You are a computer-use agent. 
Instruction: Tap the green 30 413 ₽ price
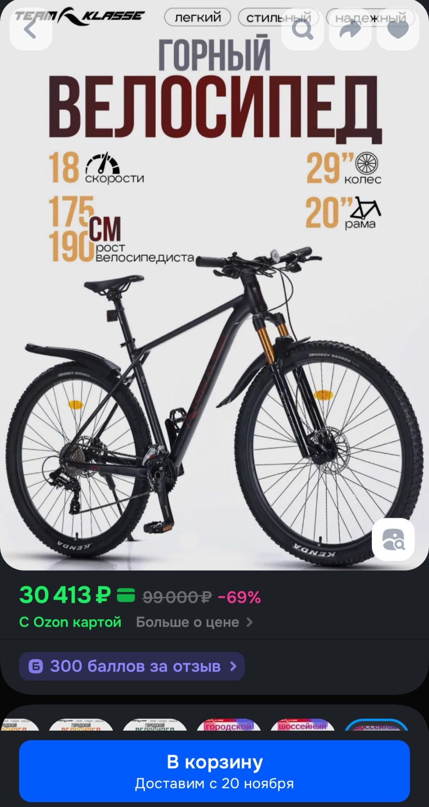click(65, 595)
